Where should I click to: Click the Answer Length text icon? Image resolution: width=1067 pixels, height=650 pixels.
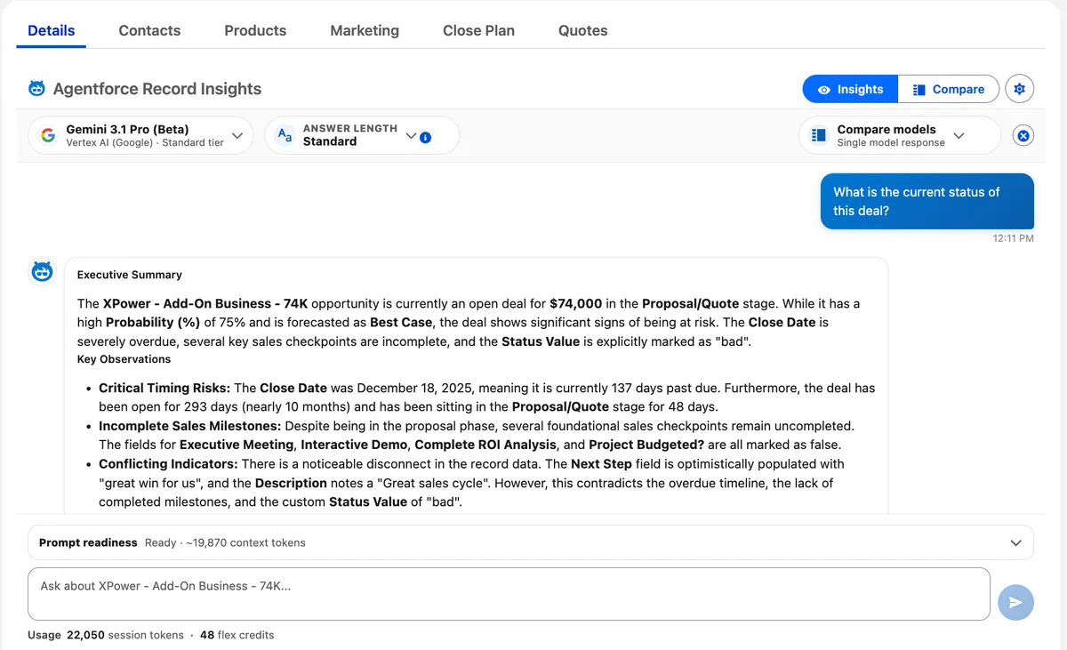(x=285, y=135)
